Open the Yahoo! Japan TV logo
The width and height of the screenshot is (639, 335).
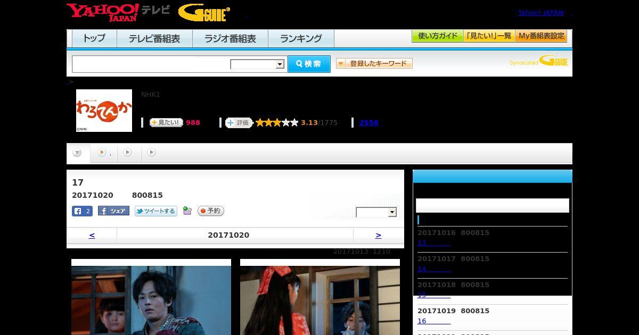118,12
